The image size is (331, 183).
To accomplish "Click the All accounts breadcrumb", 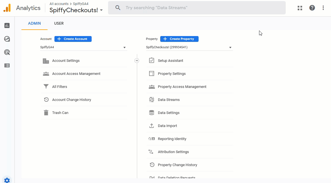I will click(59, 4).
